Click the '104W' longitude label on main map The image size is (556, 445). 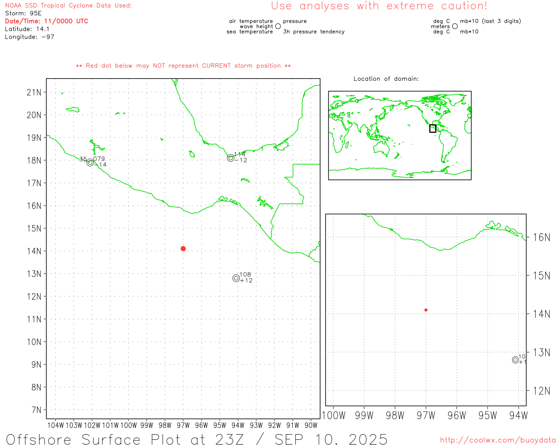(56, 425)
